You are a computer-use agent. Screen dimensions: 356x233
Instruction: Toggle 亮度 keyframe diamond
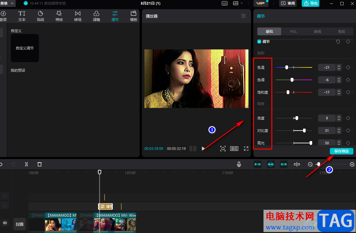tap(348, 118)
